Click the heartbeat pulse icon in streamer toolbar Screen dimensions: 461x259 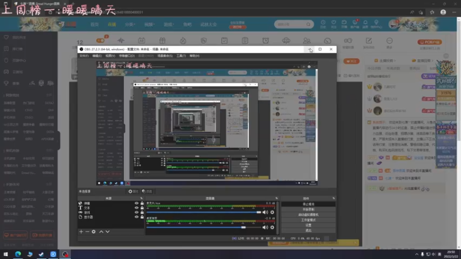pyautogui.click(x=121, y=40)
